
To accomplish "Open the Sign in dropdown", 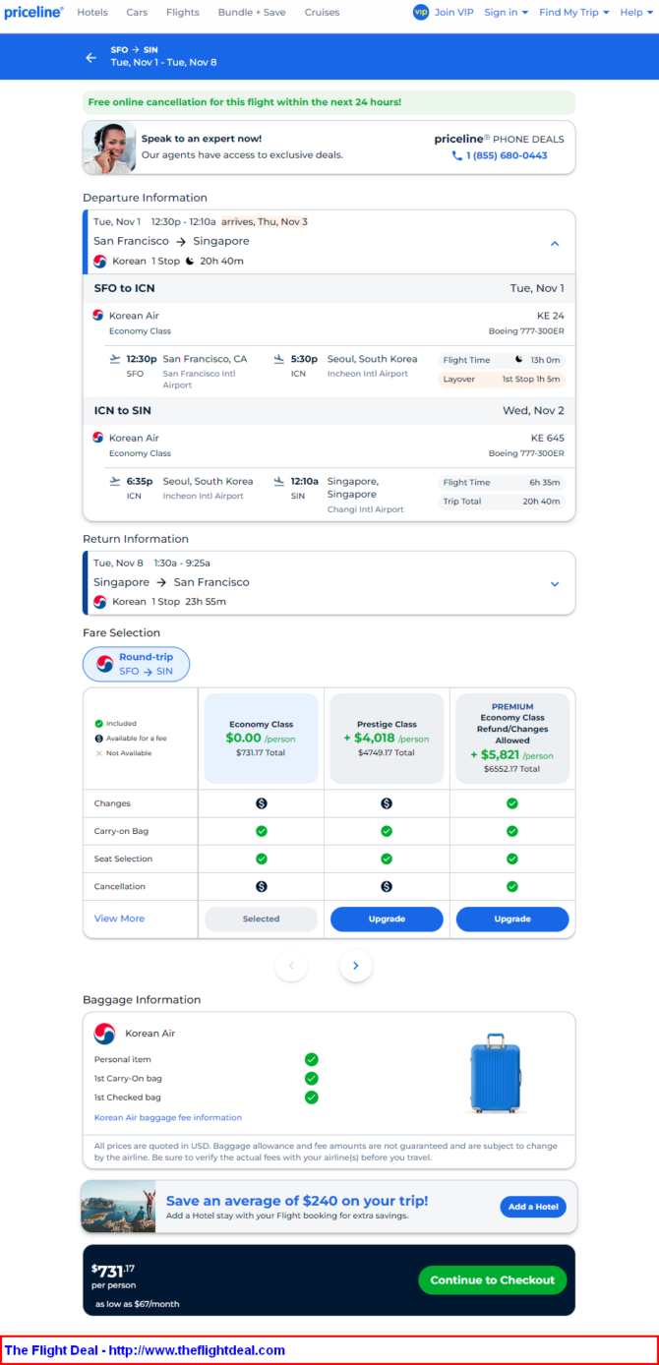I will click(x=507, y=13).
